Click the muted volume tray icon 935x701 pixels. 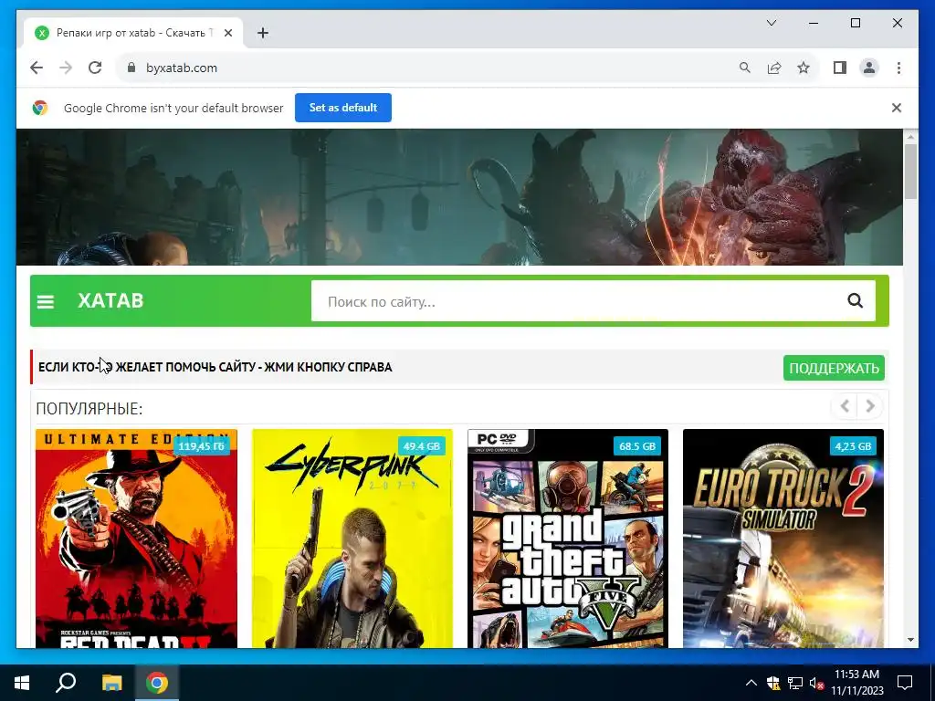pyautogui.click(x=816, y=683)
